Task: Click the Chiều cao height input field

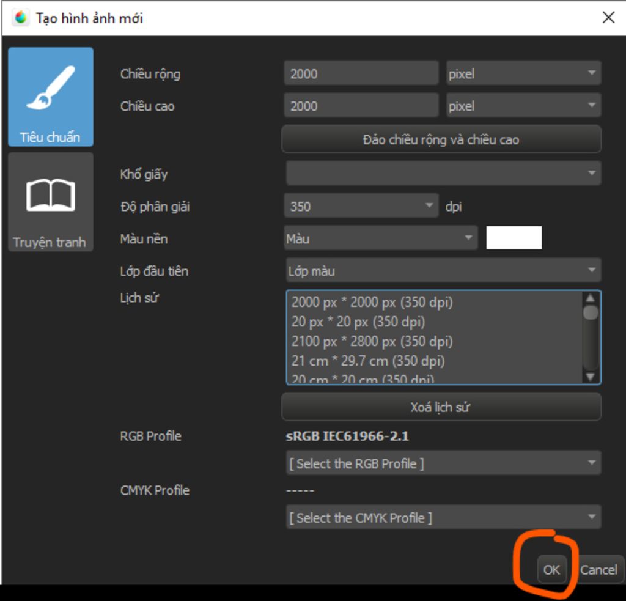Action: coord(361,106)
